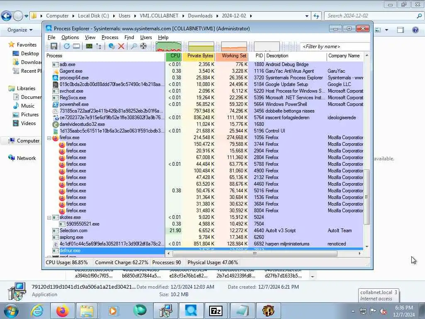Image resolution: width=425 pixels, height=319 pixels.
Task: Click the Explorer back navigation button
Action: click(x=6, y=16)
